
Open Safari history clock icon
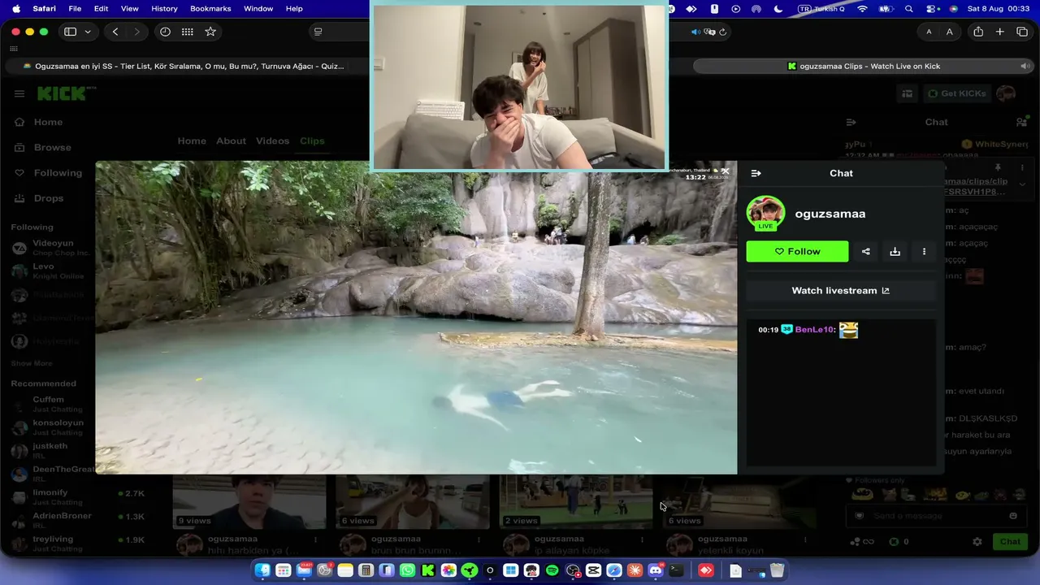165,32
